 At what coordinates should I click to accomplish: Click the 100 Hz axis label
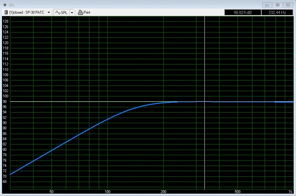tap(108, 192)
